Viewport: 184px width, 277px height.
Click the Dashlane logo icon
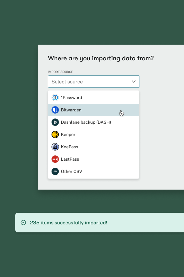coord(55,122)
